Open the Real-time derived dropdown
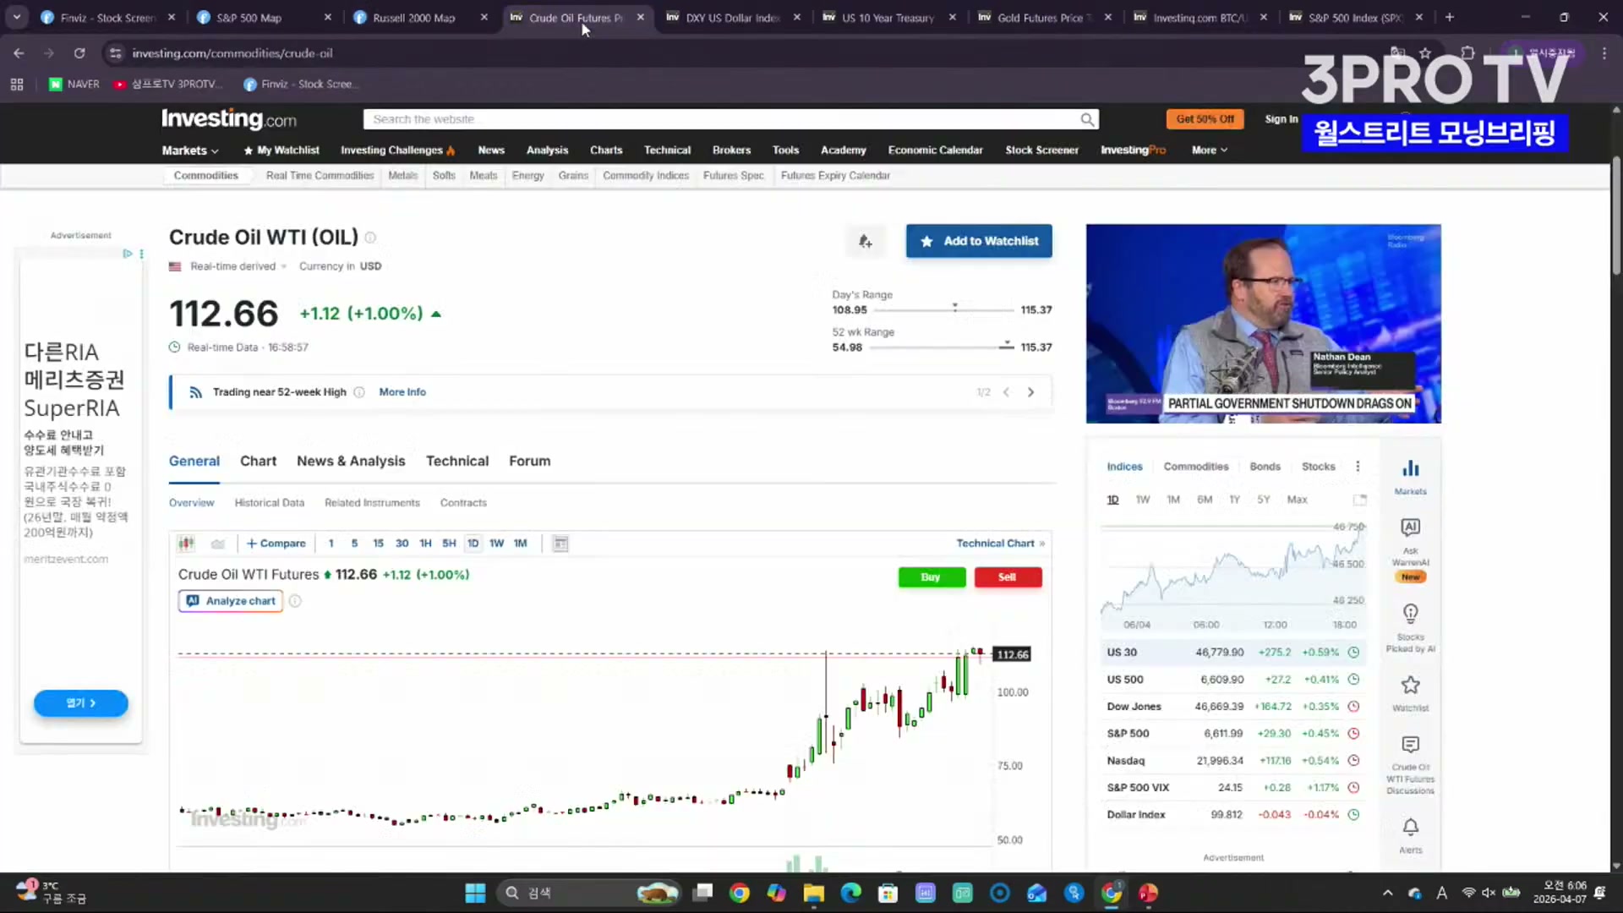Screen dimensions: 1623x913 pos(238,266)
